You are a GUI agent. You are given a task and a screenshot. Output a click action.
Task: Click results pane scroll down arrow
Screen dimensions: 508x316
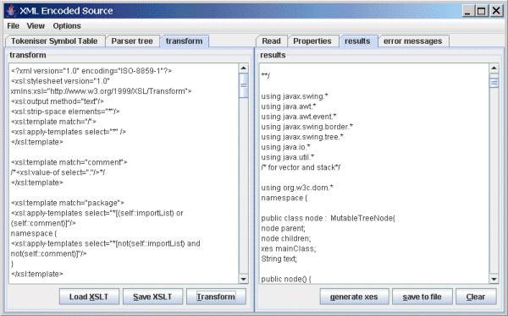tap(494, 279)
